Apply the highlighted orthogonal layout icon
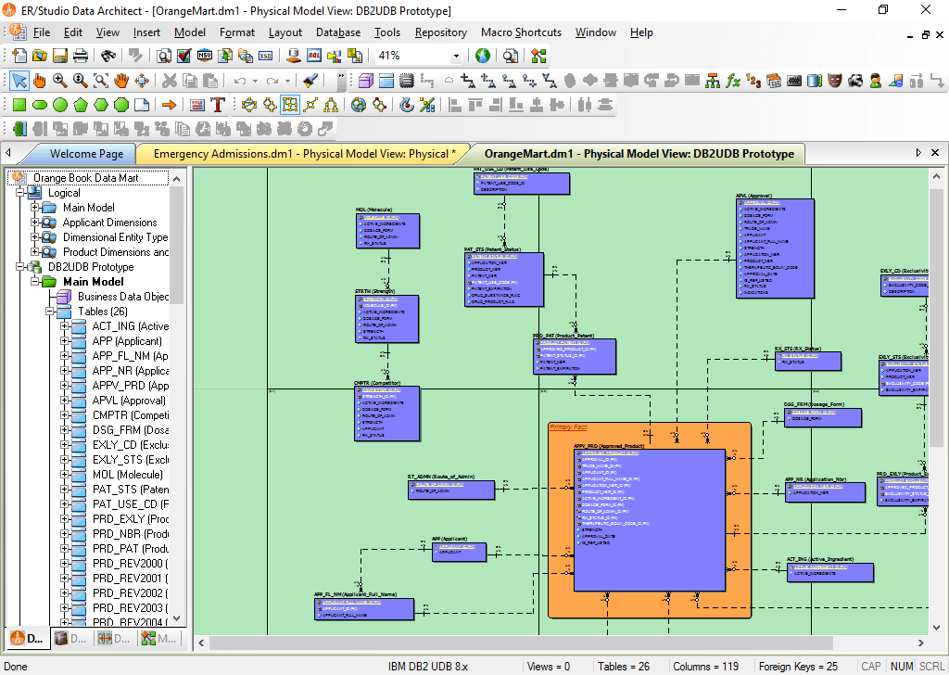This screenshot has height=675, width=949. tap(290, 106)
